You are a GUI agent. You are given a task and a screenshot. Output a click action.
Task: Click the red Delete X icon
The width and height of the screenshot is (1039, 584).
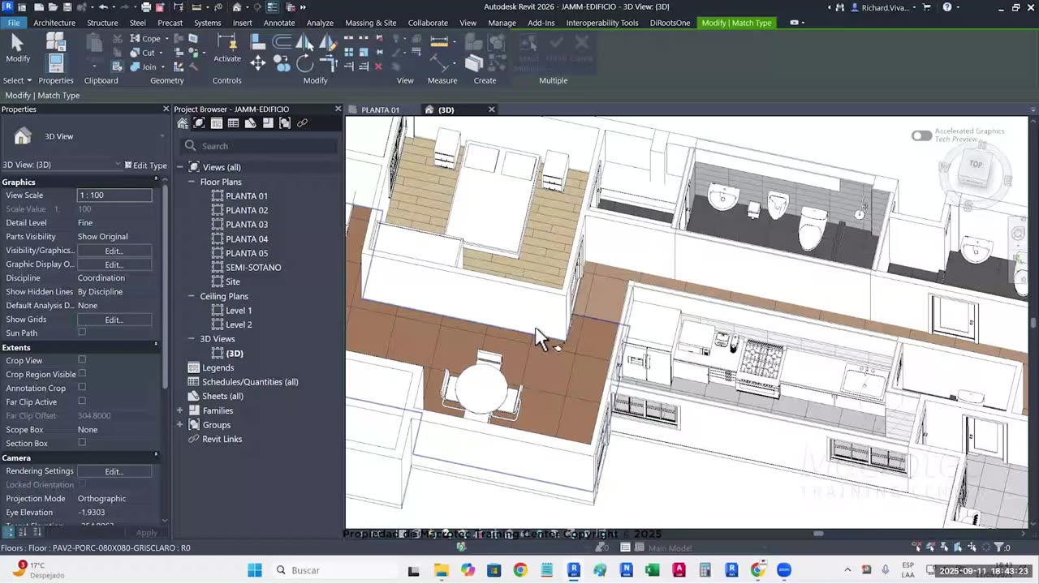(x=378, y=67)
